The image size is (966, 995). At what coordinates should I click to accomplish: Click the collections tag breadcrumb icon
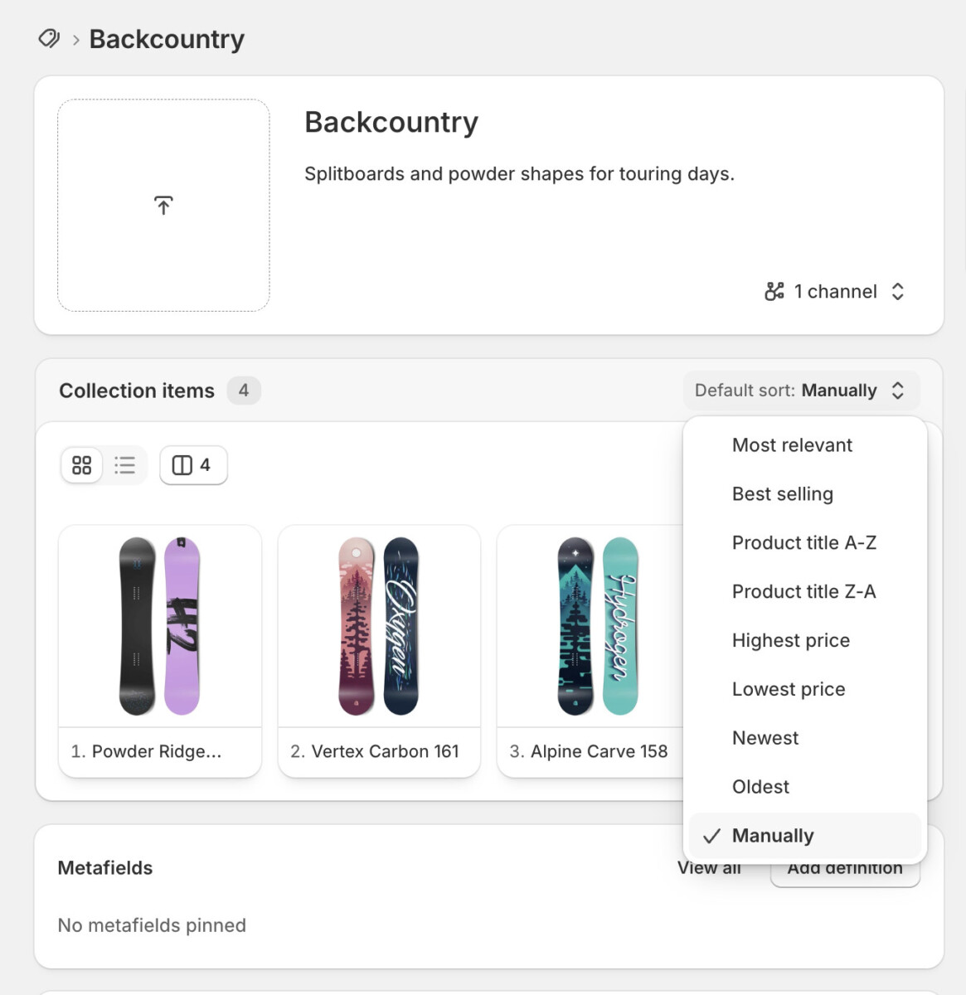tap(49, 39)
